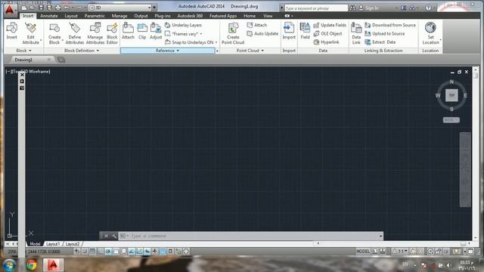484x272 pixels.
Task: Open the Data Link manager
Action: [356, 33]
